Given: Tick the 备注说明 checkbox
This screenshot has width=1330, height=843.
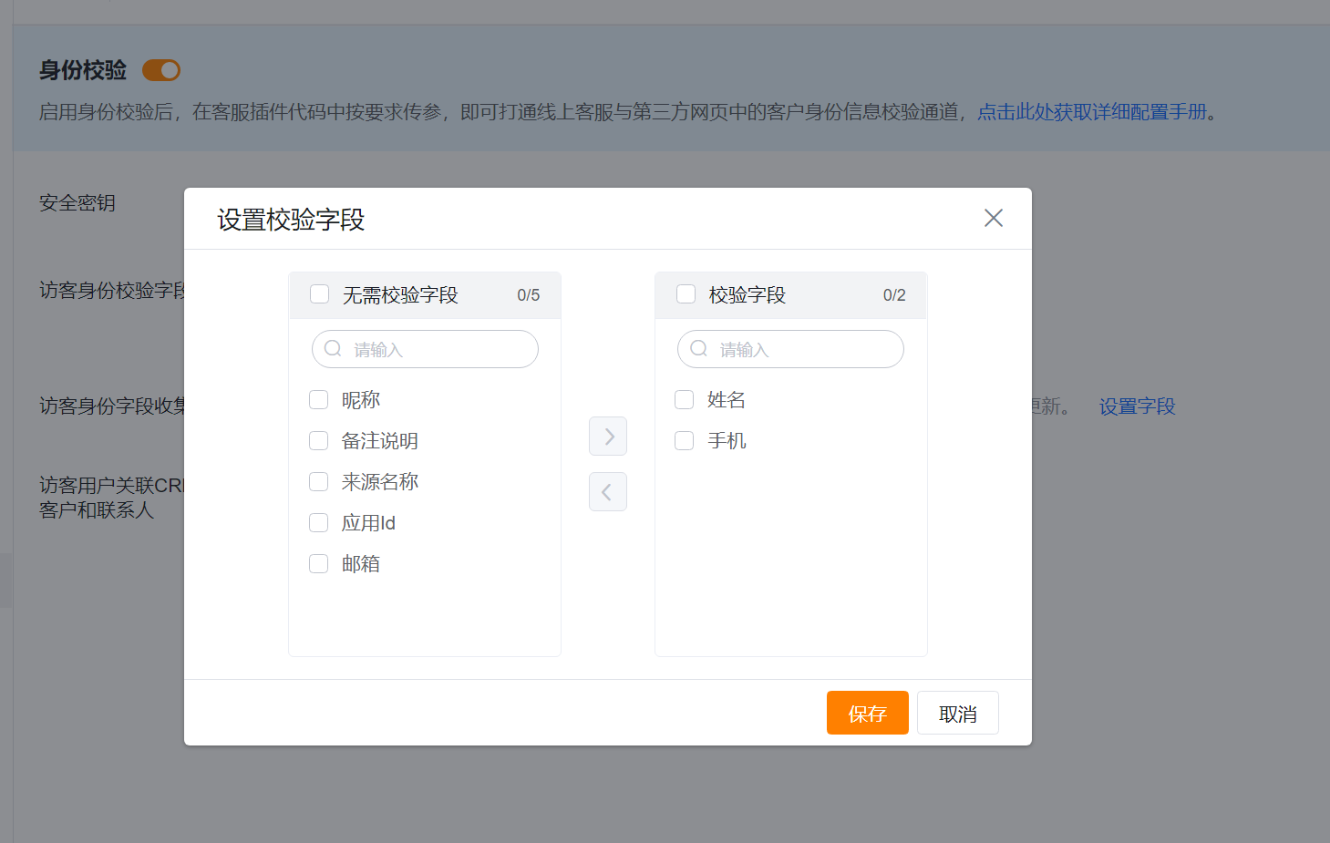Looking at the screenshot, I should [x=319, y=441].
